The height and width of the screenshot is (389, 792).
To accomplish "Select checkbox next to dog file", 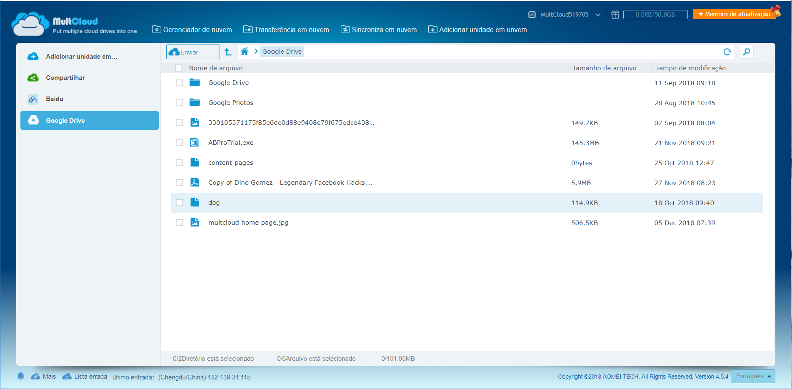I will (x=179, y=203).
